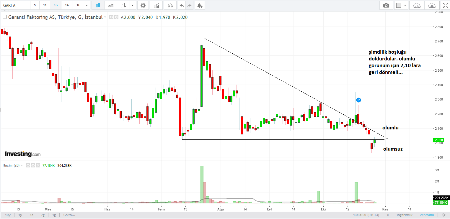Set the time range to 1a
The image size is (450, 219).
pyautogui.click(x=31, y=215)
